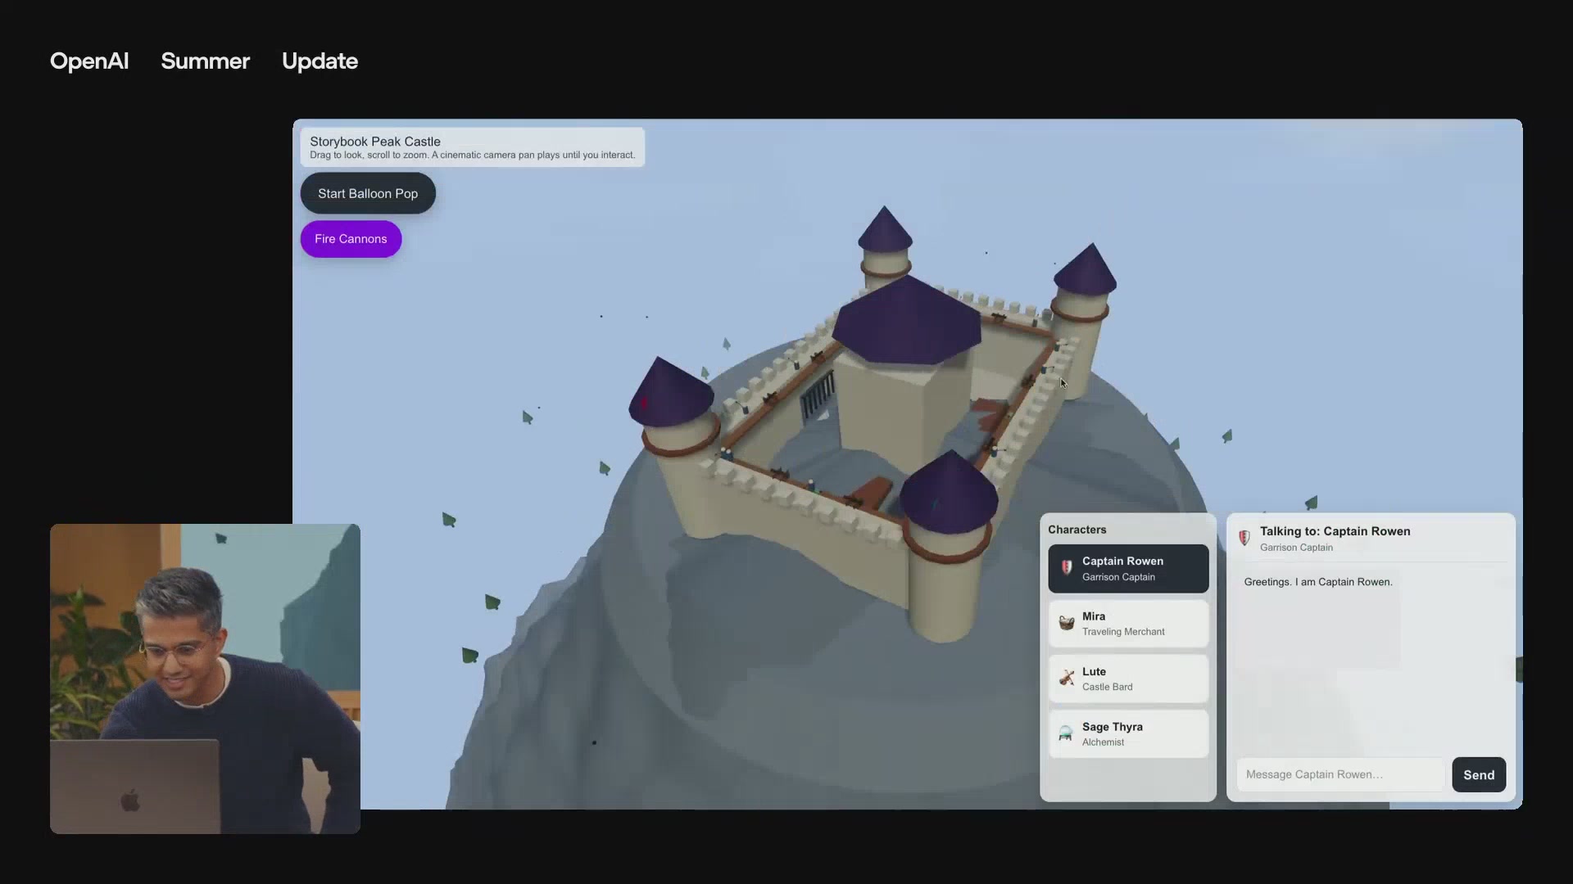Click Mira's merchant basket icon
This screenshot has height=884, width=1573.
(x=1066, y=623)
